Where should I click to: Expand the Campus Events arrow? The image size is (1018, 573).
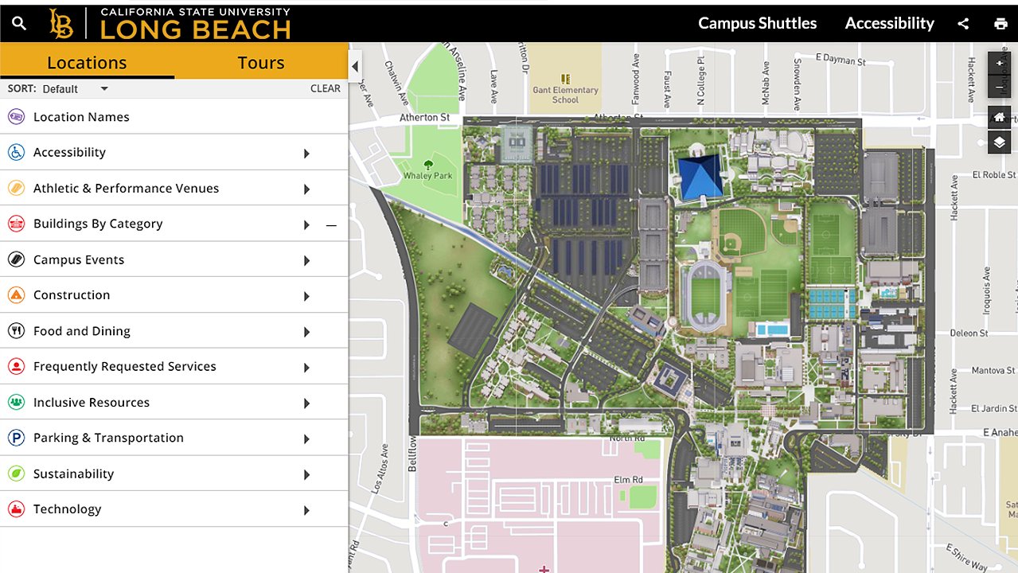point(306,260)
